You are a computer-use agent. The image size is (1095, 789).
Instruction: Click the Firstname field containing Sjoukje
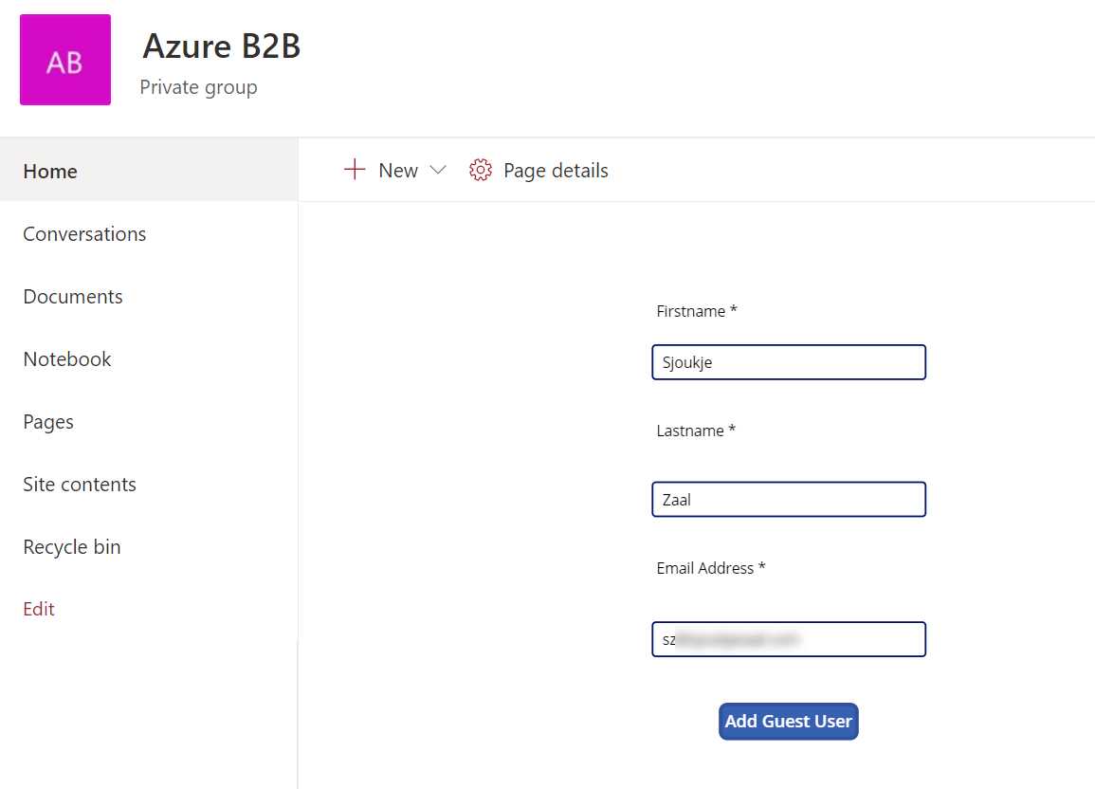[788, 361]
